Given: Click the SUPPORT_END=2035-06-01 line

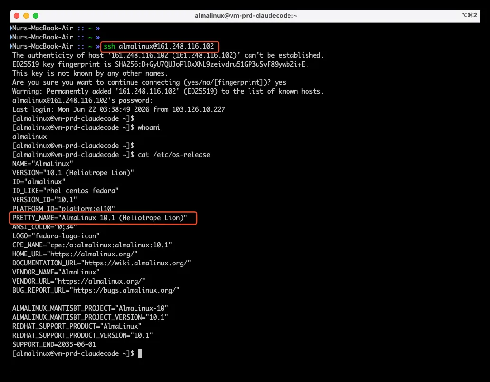Looking at the screenshot, I should (x=54, y=344).
